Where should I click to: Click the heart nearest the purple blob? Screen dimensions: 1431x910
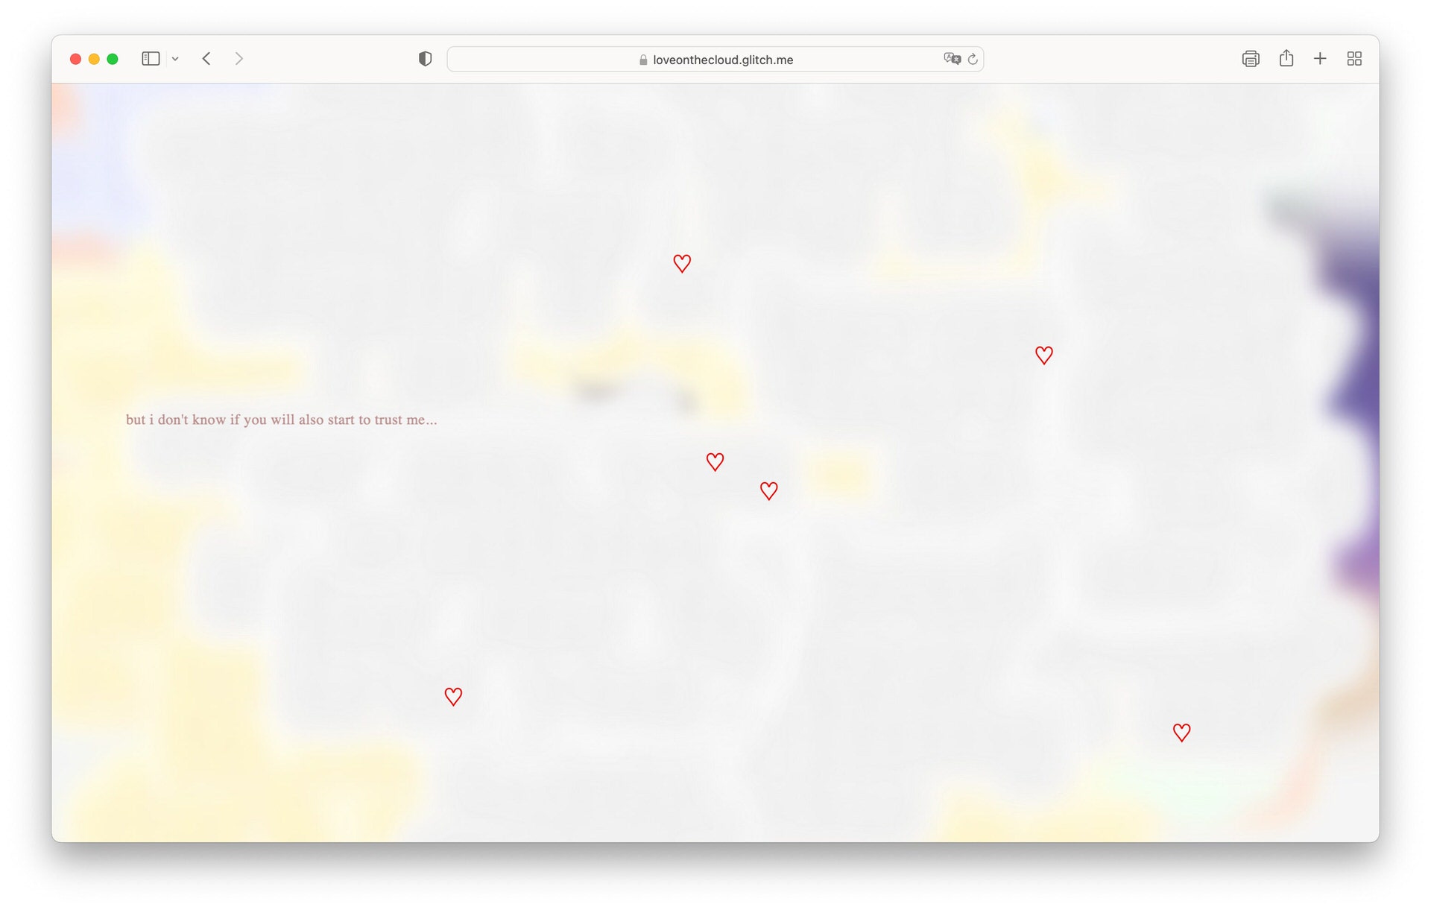1043,355
